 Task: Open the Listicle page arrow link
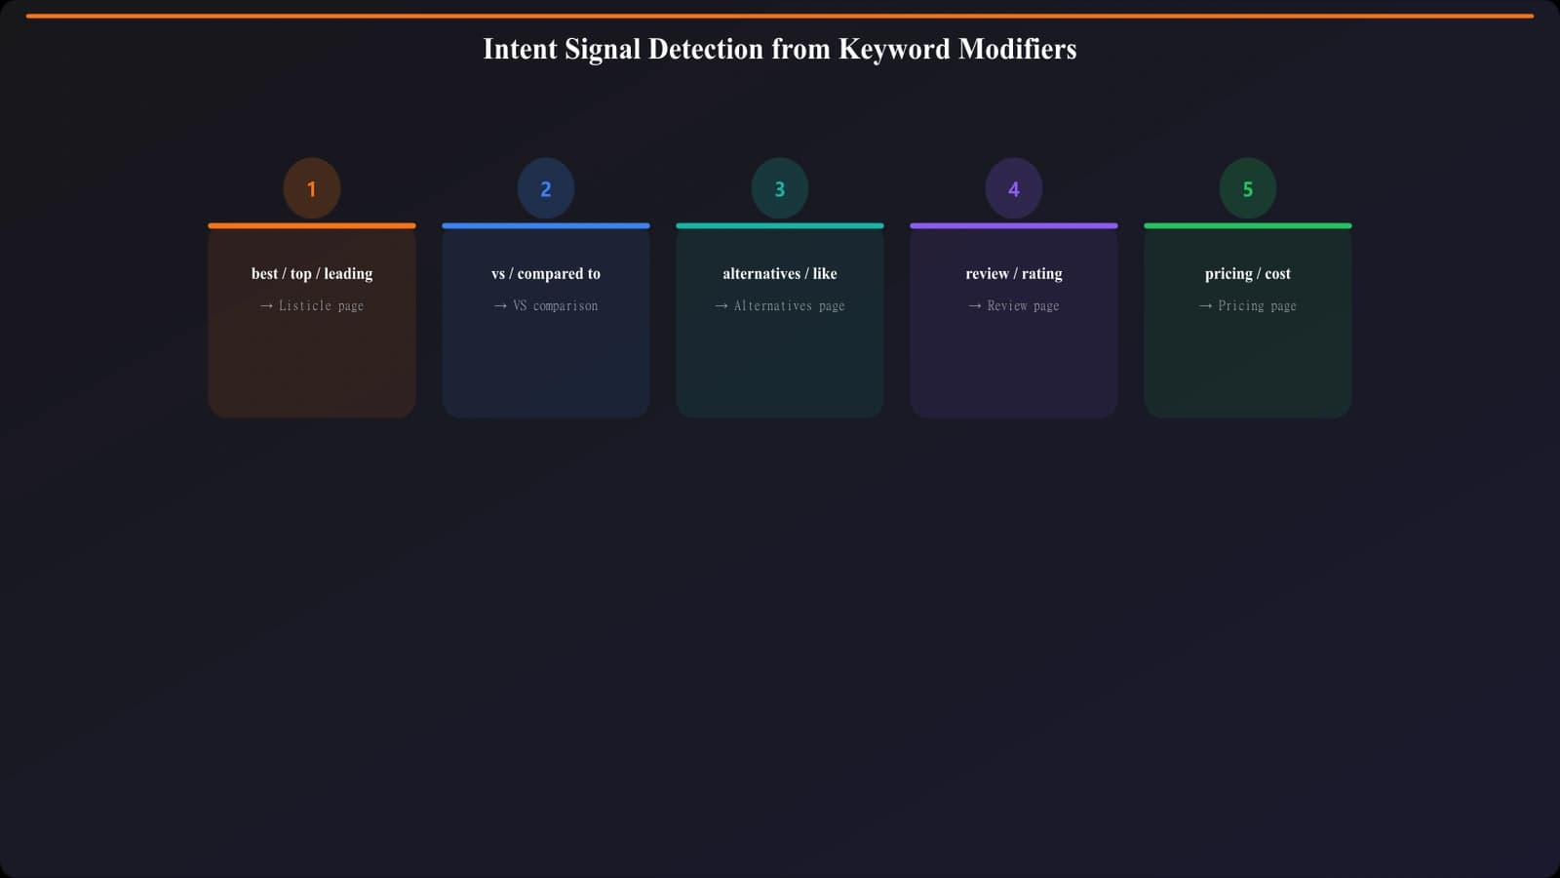[311, 305]
